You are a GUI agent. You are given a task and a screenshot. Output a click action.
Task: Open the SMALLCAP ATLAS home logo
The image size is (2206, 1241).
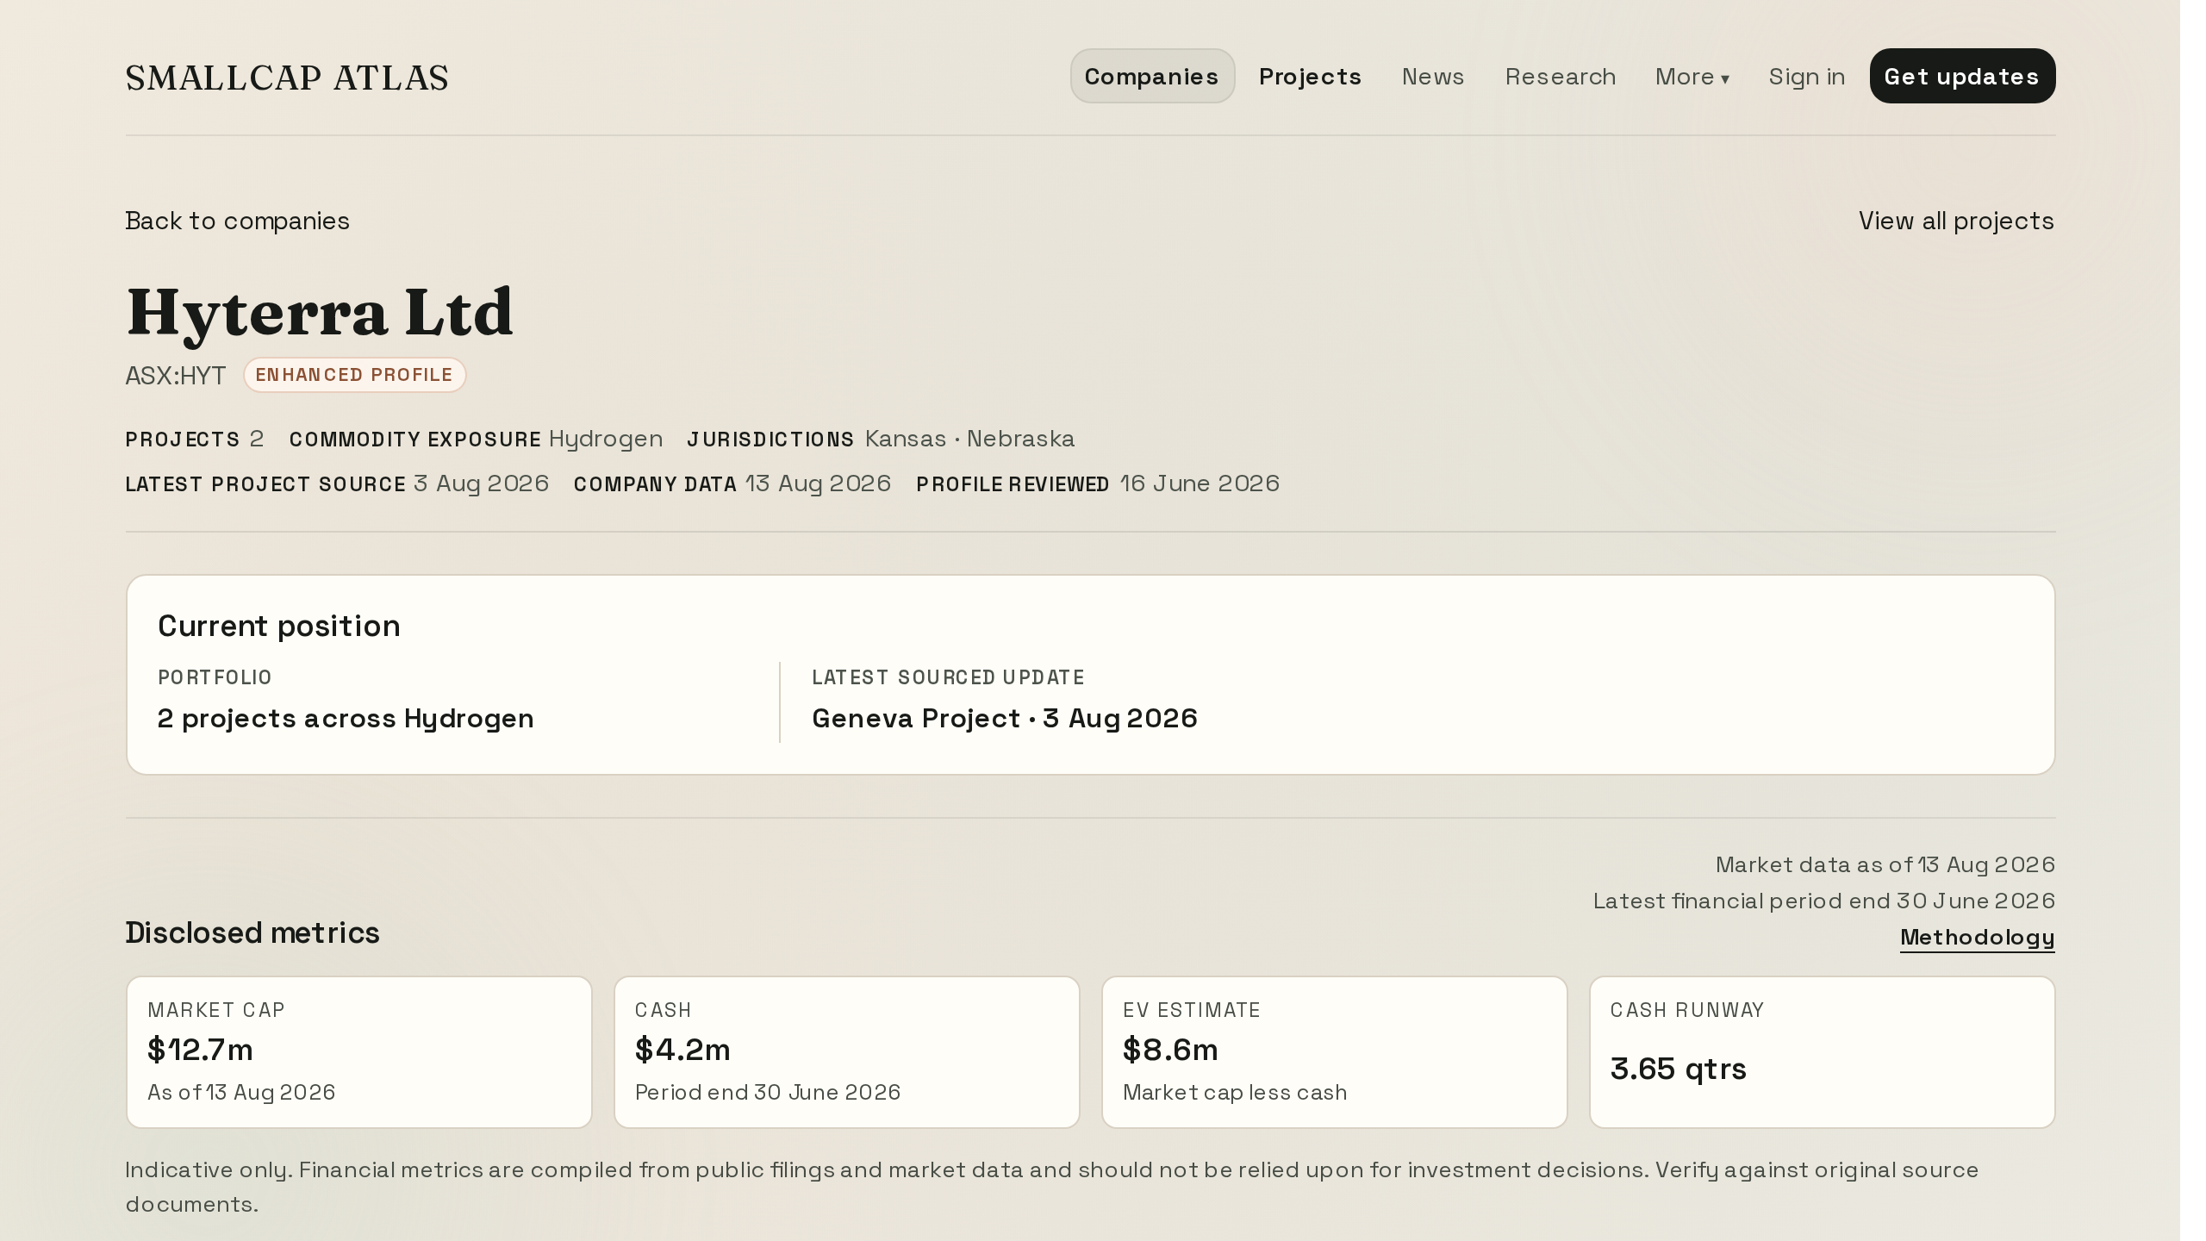click(287, 78)
